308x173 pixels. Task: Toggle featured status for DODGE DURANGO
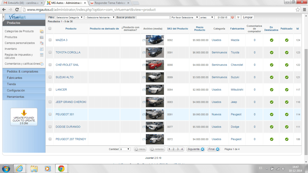[x=272, y=127]
